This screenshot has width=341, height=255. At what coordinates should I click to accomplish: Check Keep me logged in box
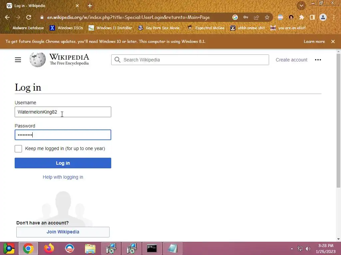(18, 149)
